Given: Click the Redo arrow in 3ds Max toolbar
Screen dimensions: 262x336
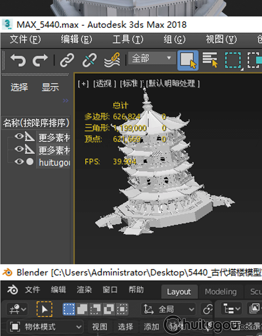Looking at the screenshot, I should tap(40, 60).
